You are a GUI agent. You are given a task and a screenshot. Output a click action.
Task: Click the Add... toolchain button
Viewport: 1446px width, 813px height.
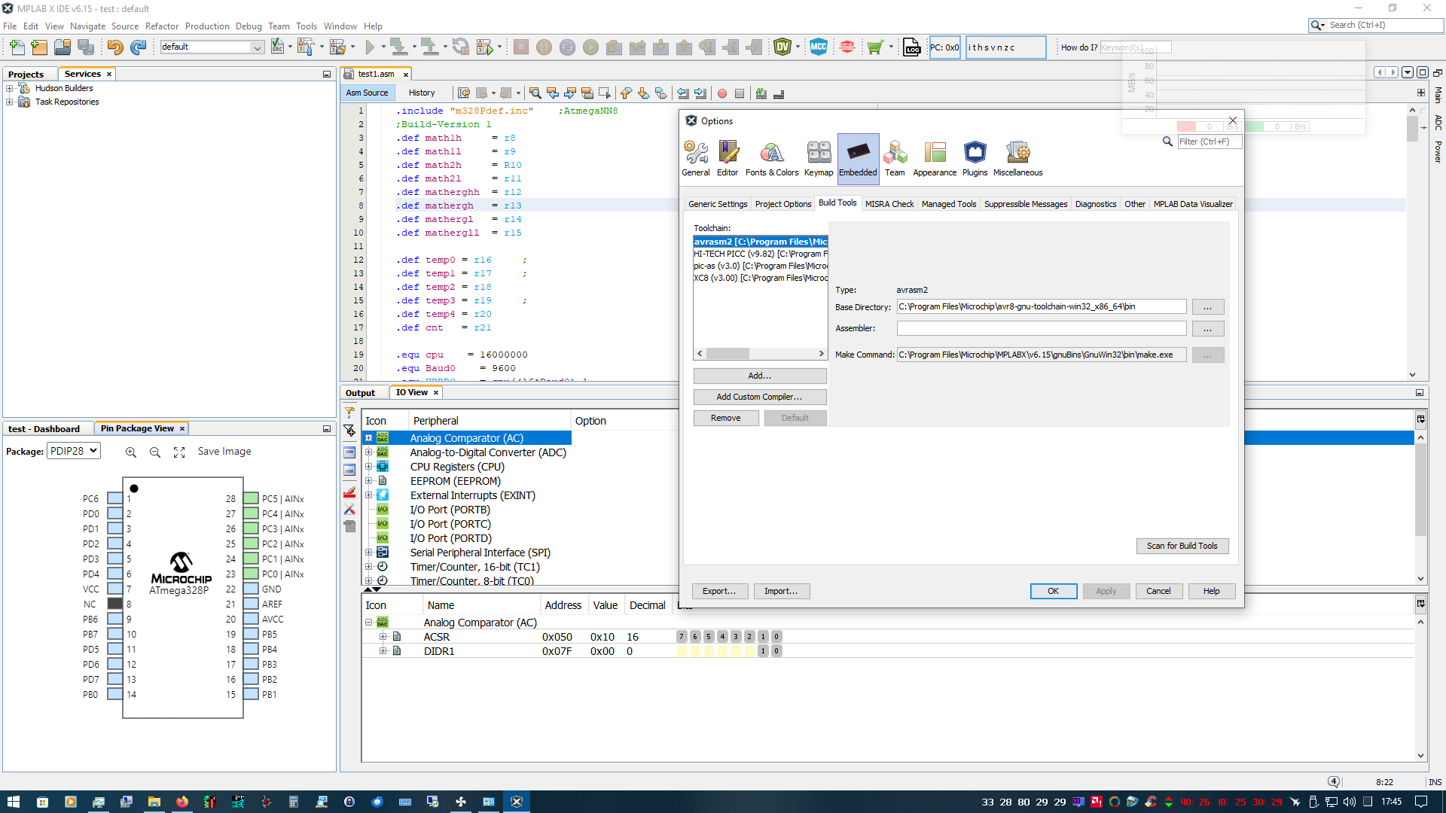[x=760, y=376]
